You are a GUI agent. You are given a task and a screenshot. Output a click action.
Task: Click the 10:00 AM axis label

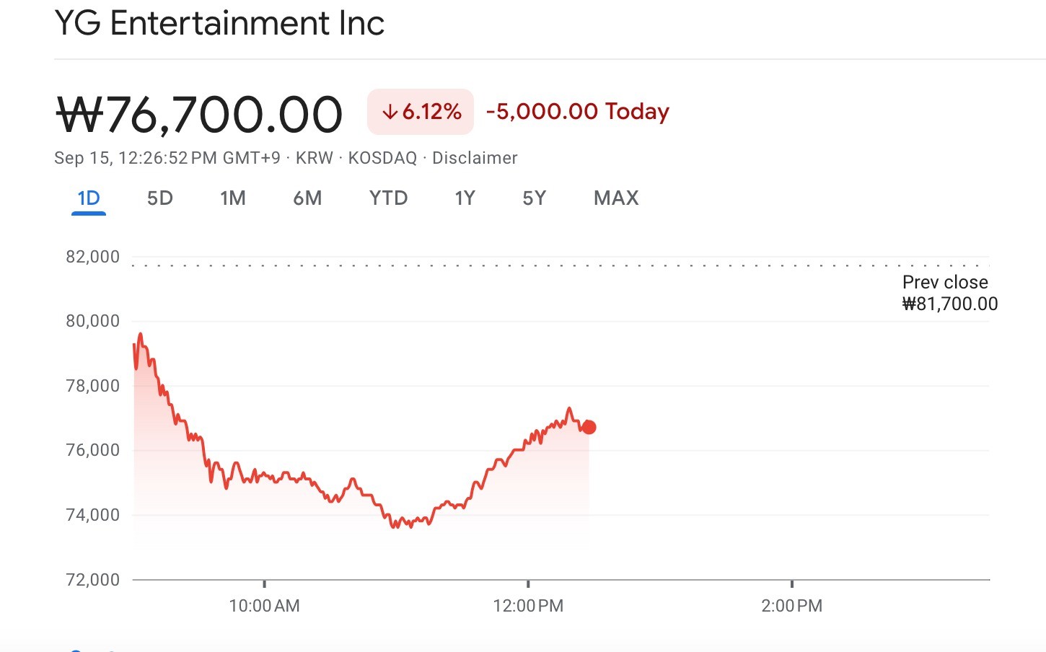point(264,606)
